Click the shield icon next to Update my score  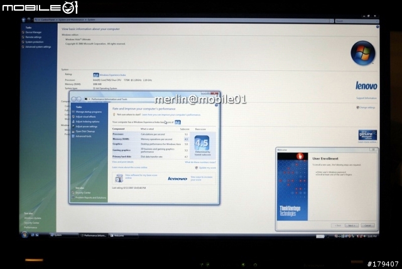[x=197, y=167]
